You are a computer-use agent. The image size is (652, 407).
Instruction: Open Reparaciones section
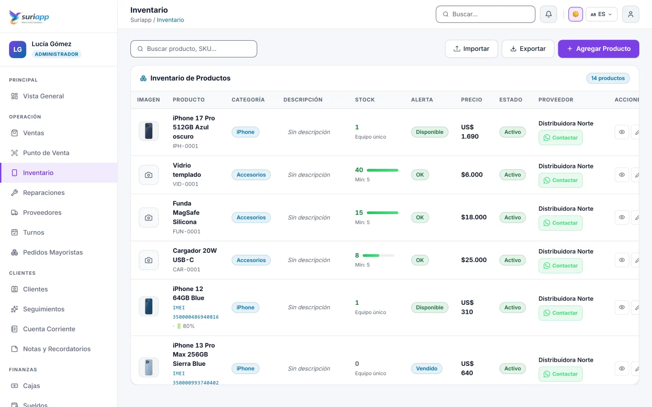(59, 193)
